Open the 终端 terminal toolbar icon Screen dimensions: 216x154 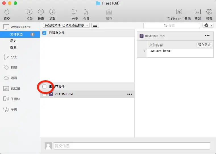tap(198, 12)
